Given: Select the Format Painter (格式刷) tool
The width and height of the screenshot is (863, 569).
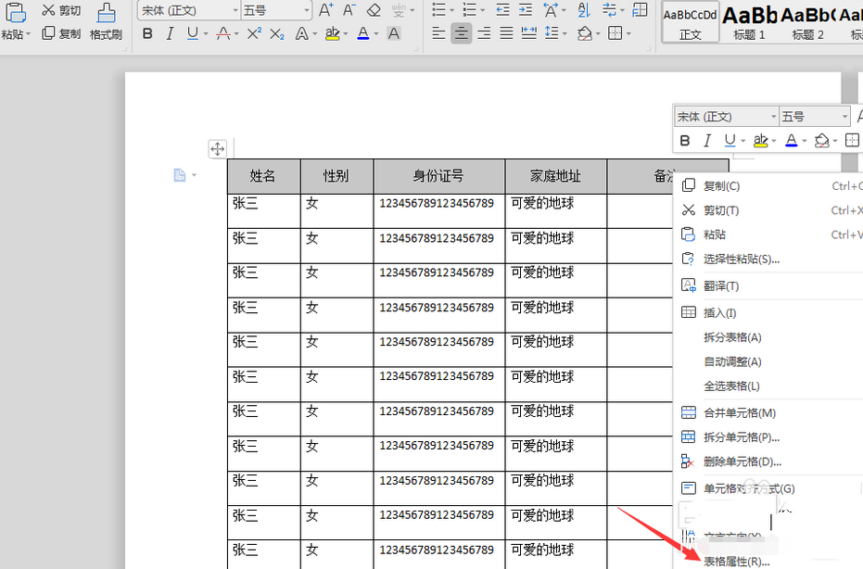Looking at the screenshot, I should 107,22.
